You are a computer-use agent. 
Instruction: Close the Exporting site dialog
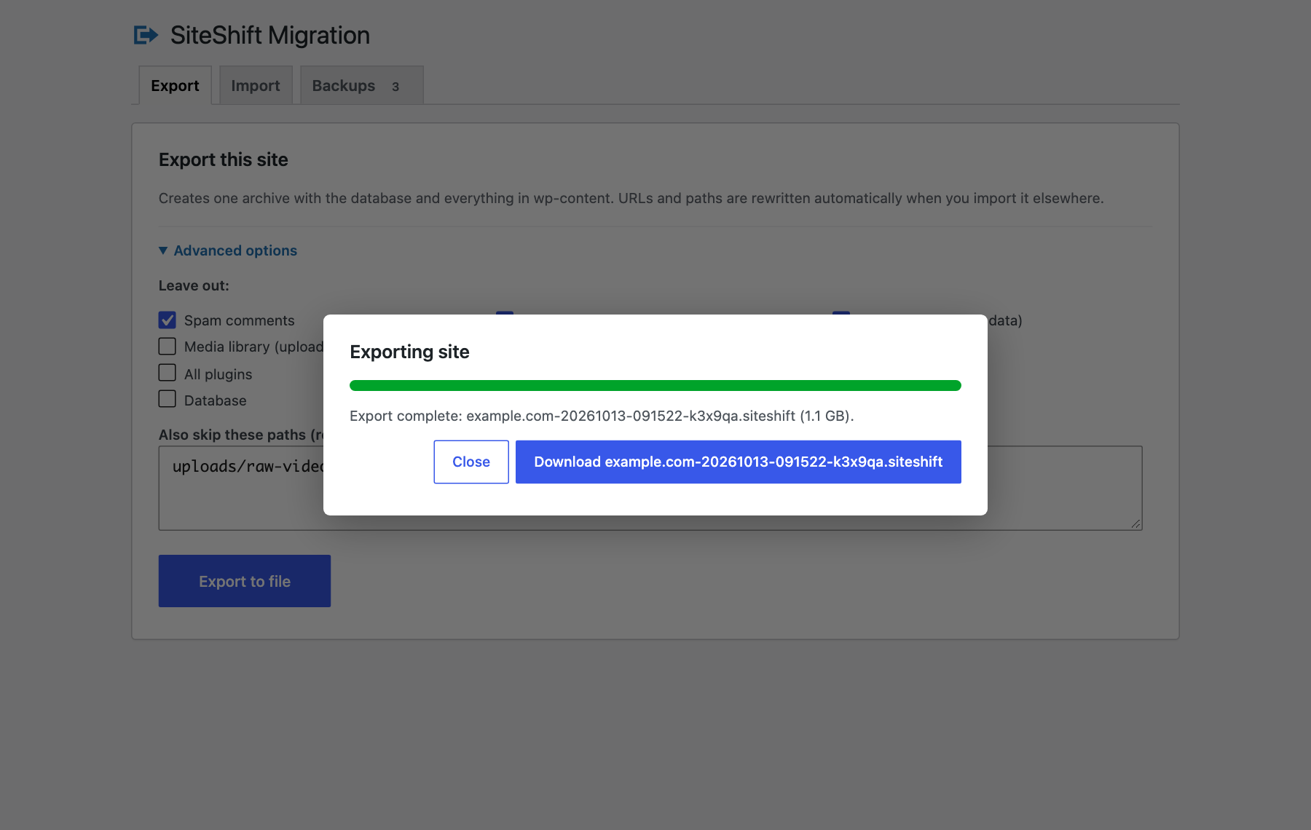pyautogui.click(x=471, y=462)
